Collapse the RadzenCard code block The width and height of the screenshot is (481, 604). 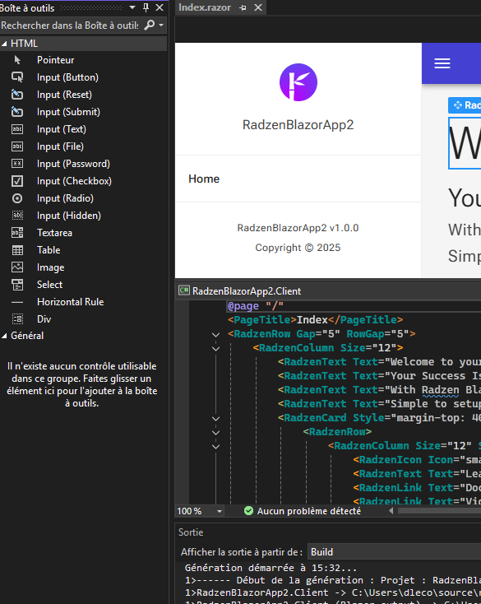(216, 418)
